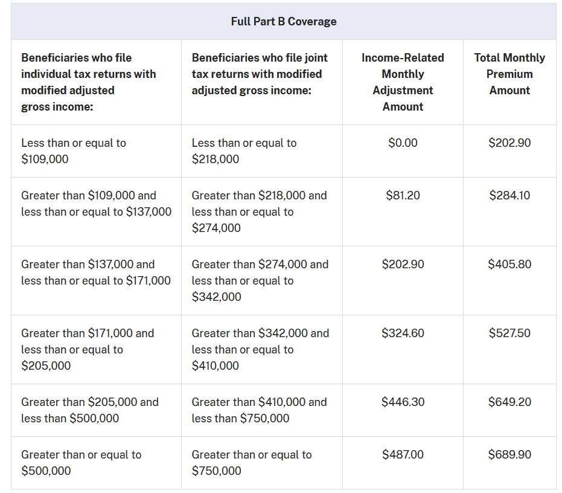The height and width of the screenshot is (493, 562).
Task: Click the $487.00 adjustment amount cell
Action: [403, 455]
